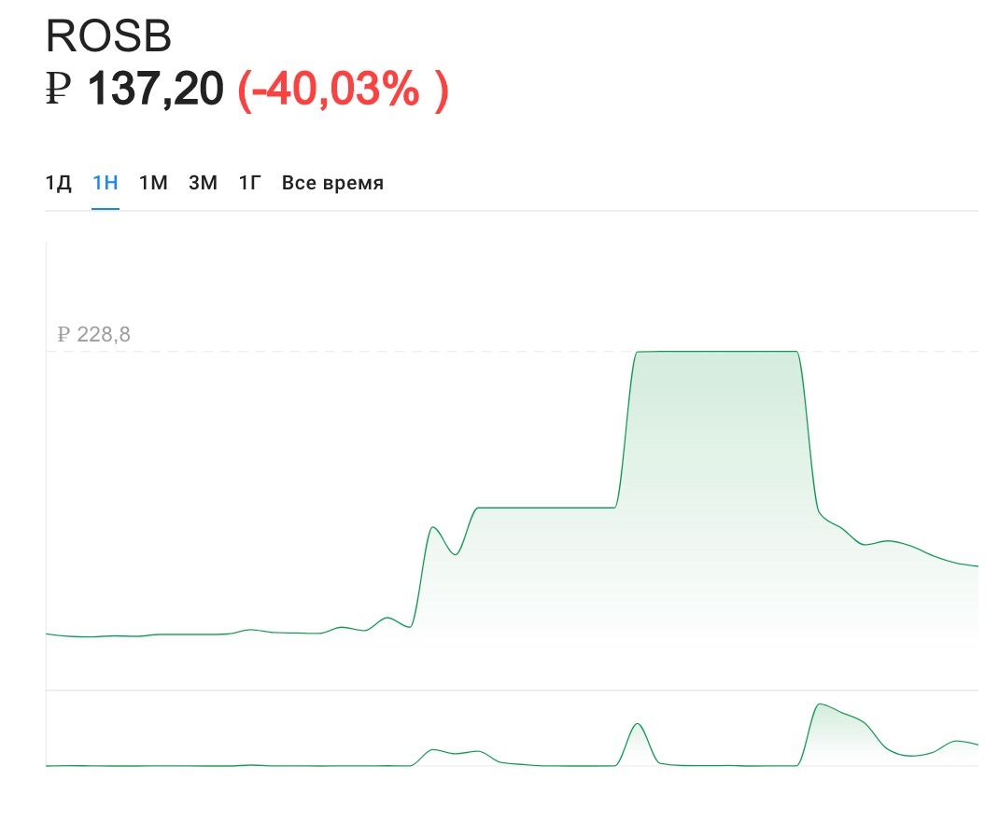This screenshot has height=822, width=999.
Task: Click the red -40,03% change indicator
Action: [x=343, y=90]
